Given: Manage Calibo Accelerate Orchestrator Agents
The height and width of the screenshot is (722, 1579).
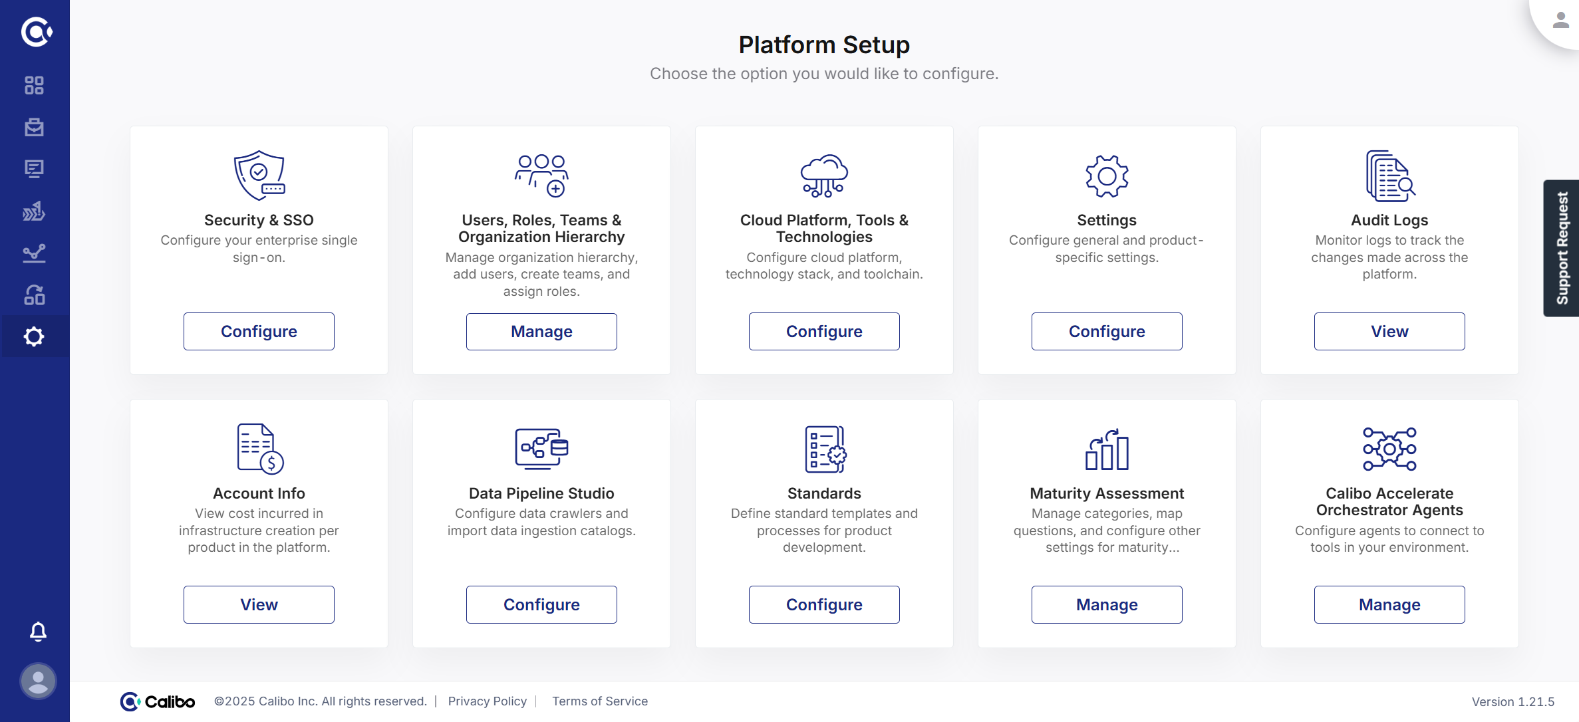Looking at the screenshot, I should pos(1389,604).
